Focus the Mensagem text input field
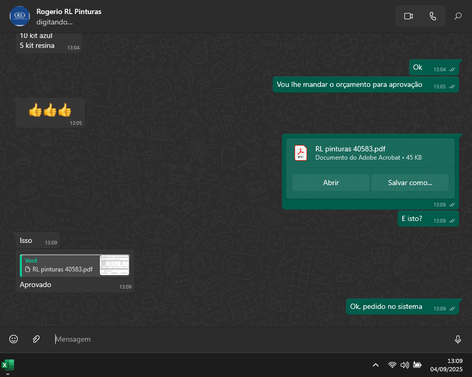Image resolution: width=472 pixels, height=377 pixels. point(250,339)
